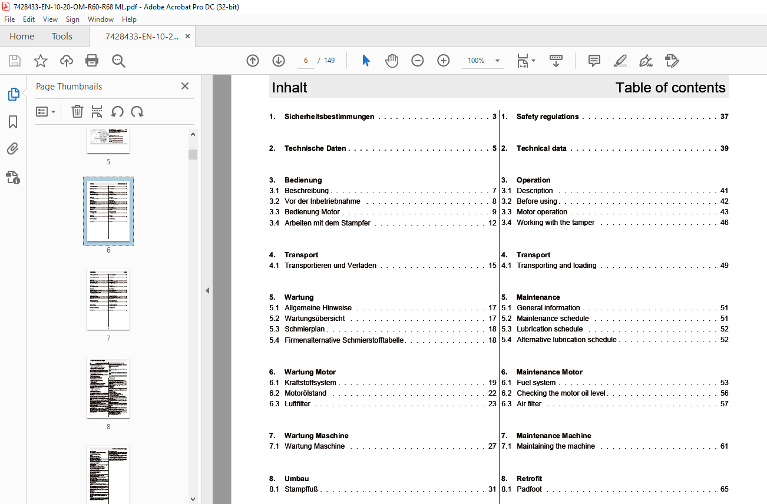
Task: Open the Edit menu
Action: coord(29,19)
